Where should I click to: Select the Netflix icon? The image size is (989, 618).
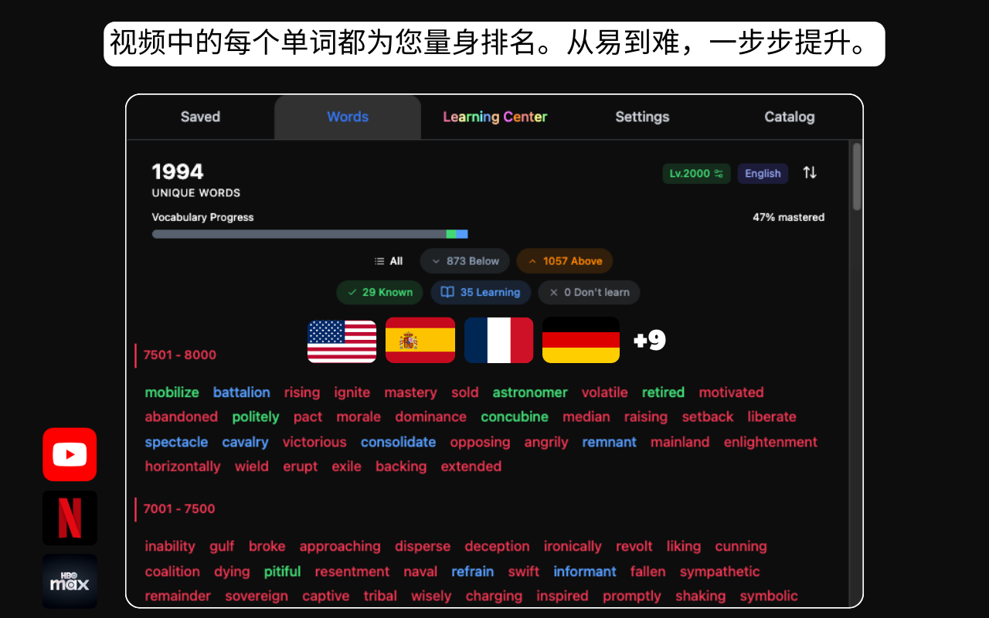click(x=70, y=518)
